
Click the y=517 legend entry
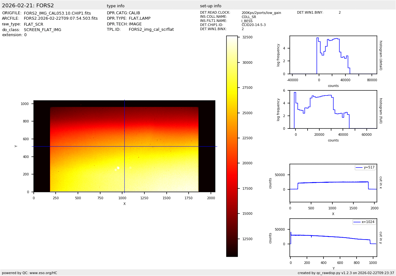click(365, 168)
